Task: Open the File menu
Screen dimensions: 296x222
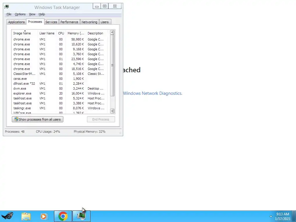Action: tap(9, 14)
